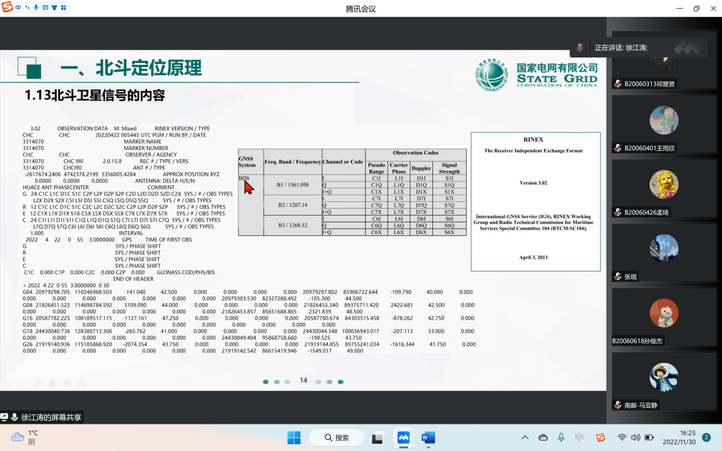Expand the system tray hidden icons chevron
Image resolution: width=722 pixels, height=451 pixels.
[x=525, y=437]
